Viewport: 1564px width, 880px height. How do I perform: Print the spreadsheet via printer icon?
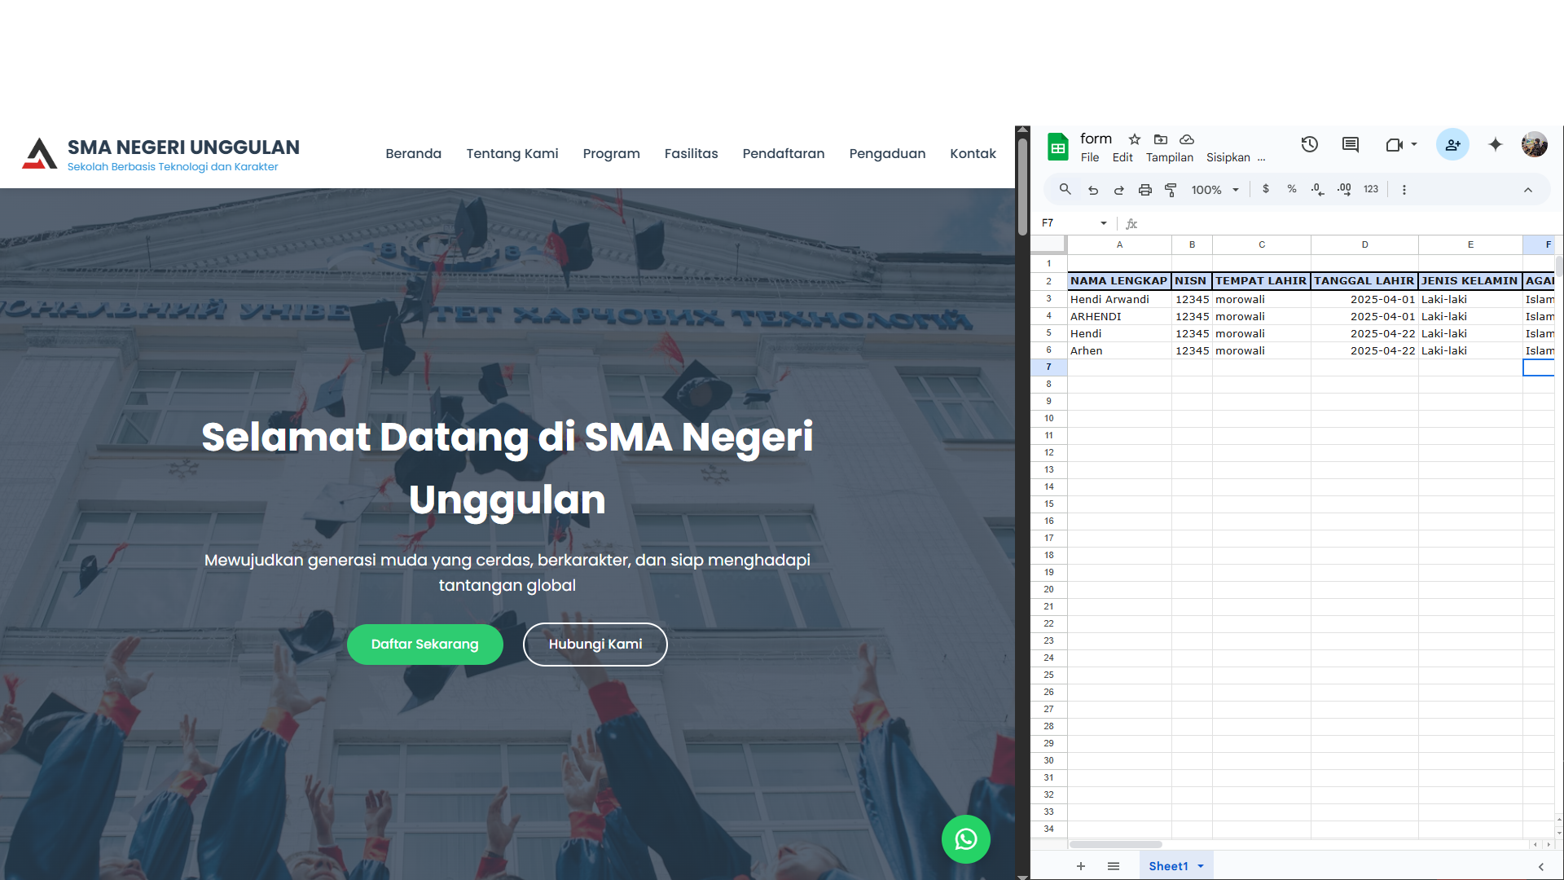point(1144,190)
